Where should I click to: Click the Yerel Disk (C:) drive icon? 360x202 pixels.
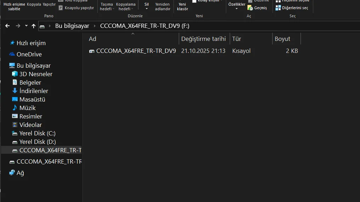15,133
